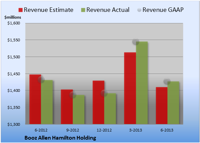Click the red estimate bar for 12-2012

tap(99, 102)
